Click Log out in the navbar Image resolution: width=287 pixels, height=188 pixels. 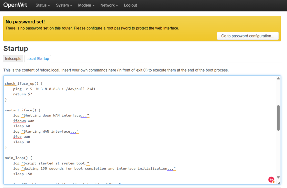click(x=130, y=5)
